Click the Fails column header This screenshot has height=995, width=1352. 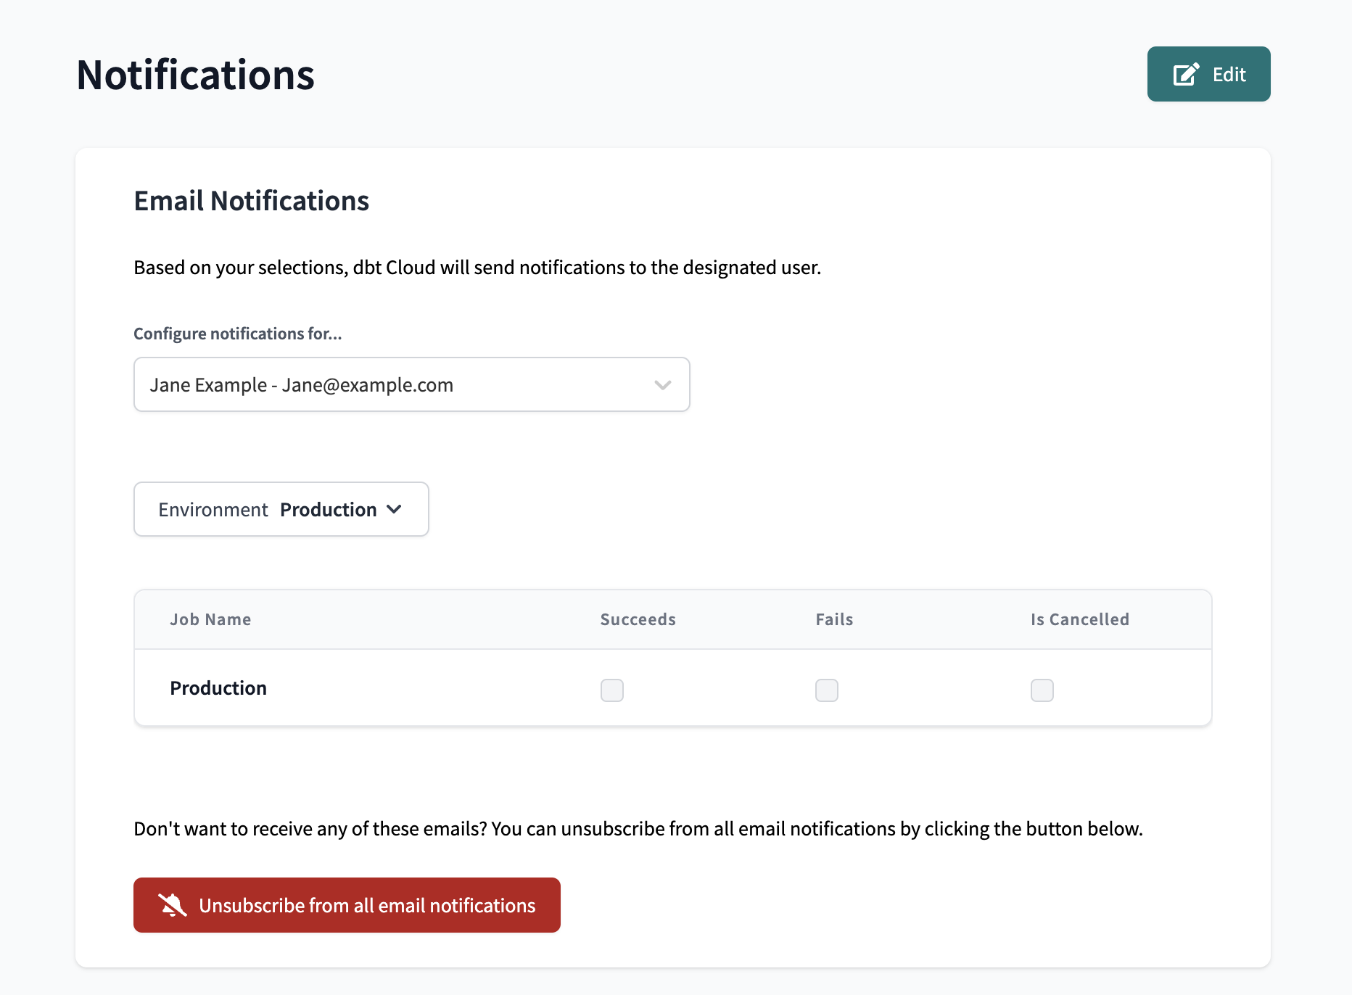coord(834,619)
